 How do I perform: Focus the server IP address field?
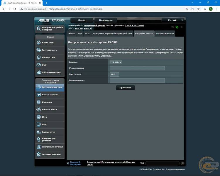point(137,68)
